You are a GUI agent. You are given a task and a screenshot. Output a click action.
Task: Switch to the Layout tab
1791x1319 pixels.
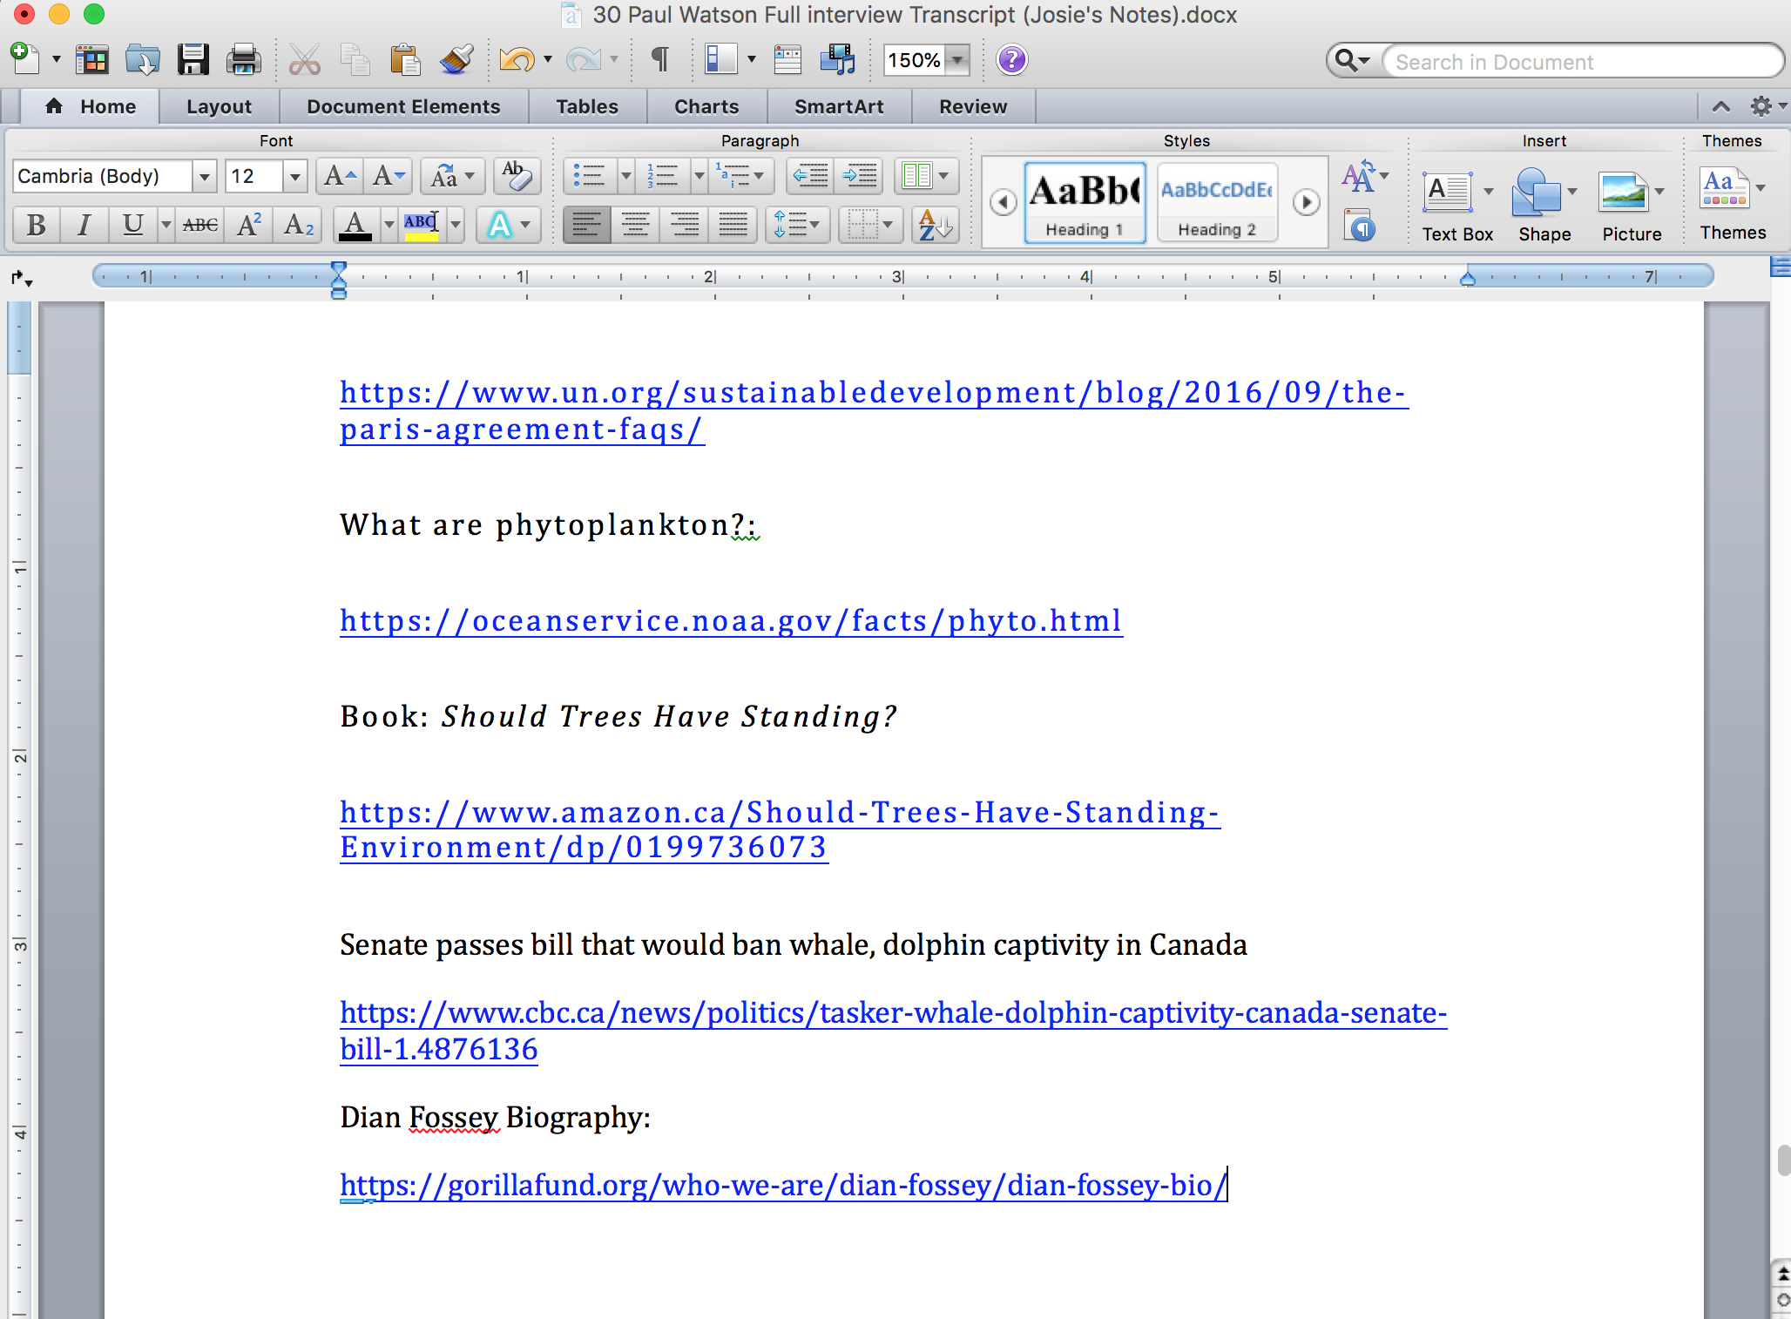[219, 106]
